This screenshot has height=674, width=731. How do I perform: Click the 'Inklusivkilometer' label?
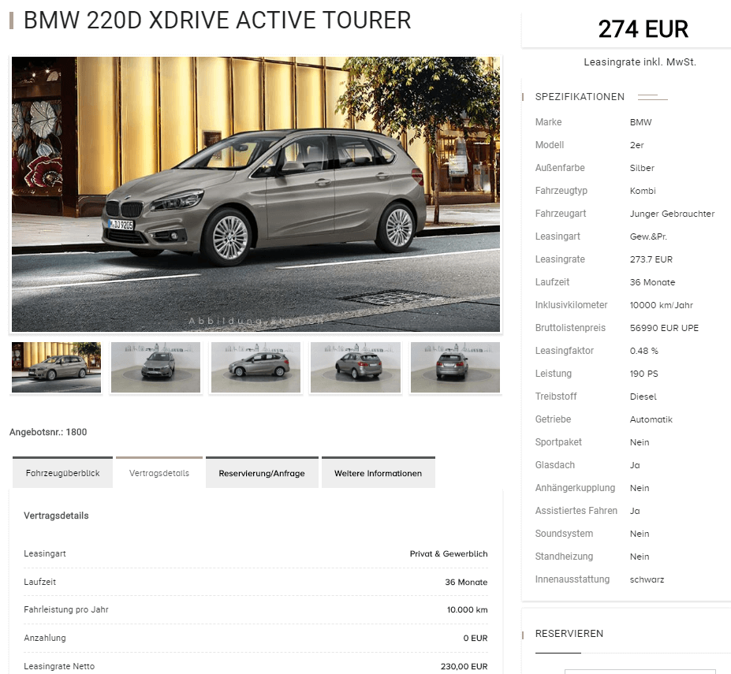tap(571, 304)
